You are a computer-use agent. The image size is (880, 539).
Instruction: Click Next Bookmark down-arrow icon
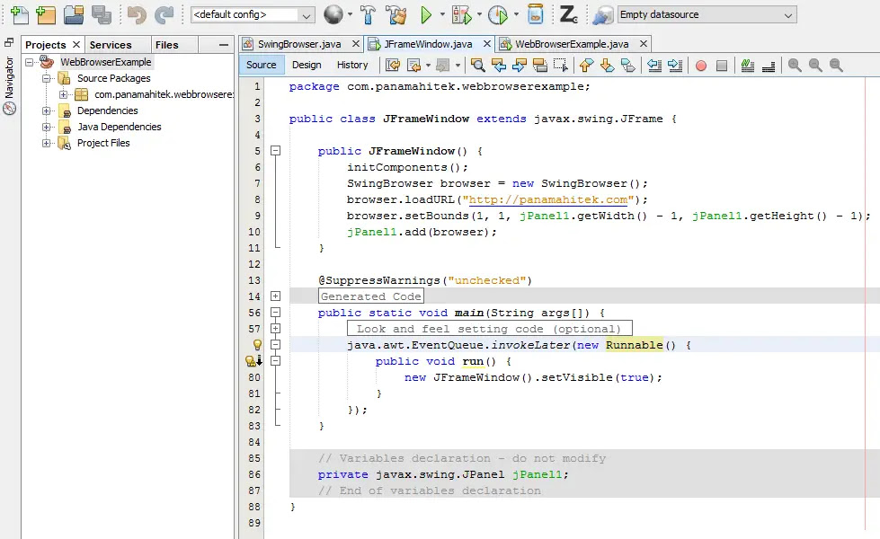[x=607, y=65]
